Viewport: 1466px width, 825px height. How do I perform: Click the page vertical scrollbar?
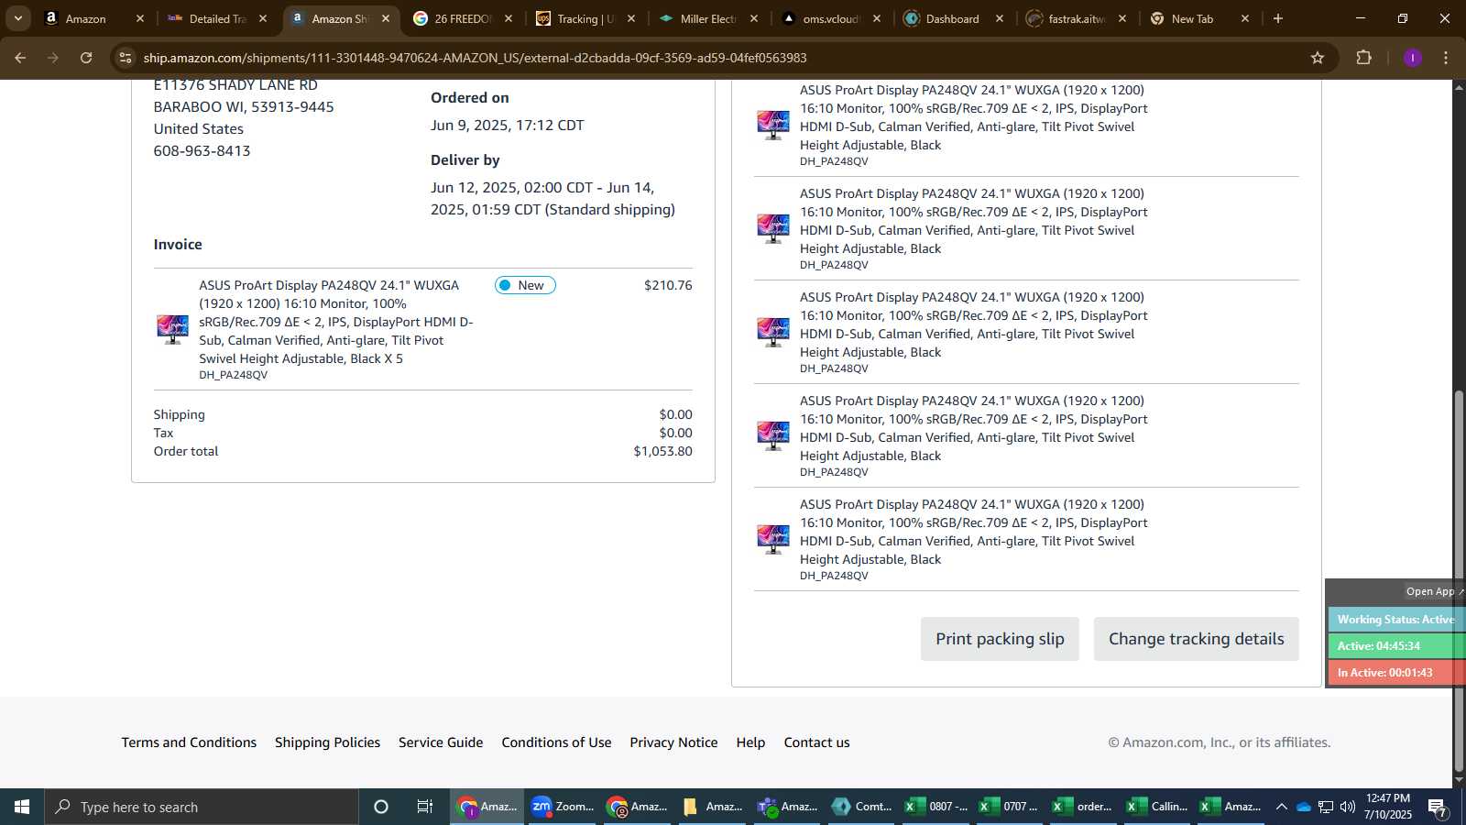(1459, 581)
